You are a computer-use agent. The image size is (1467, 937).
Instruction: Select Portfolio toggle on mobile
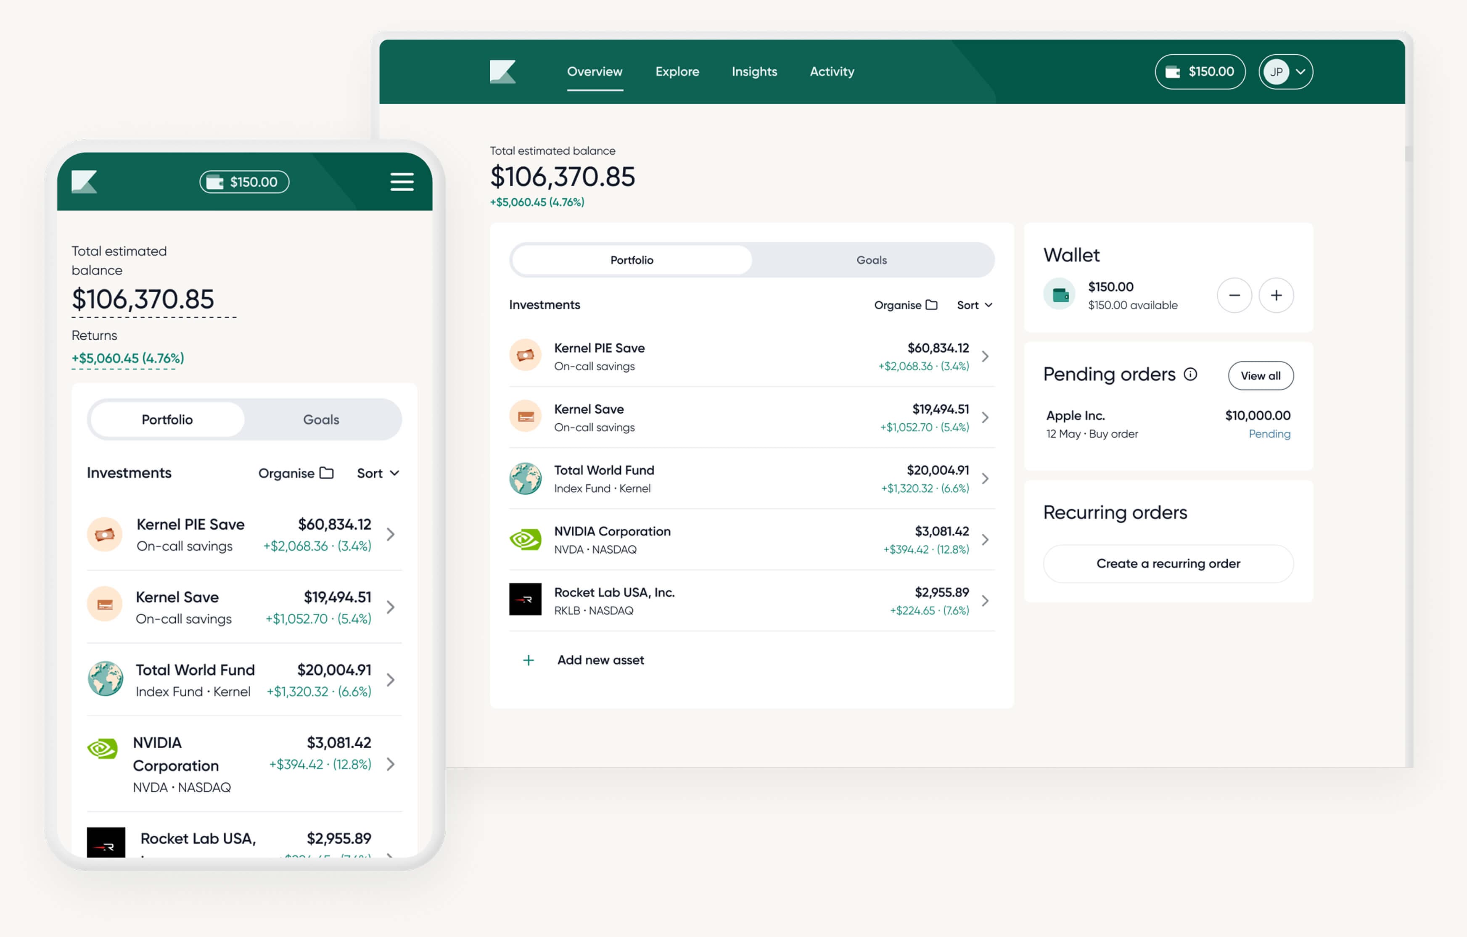coord(167,420)
